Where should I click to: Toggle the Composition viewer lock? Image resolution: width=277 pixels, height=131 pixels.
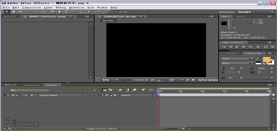pos(100,16)
